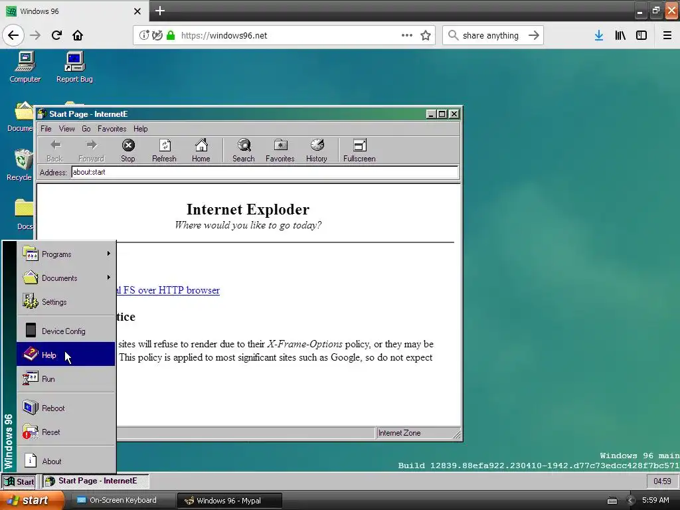Viewport: 680px width, 510px height.
Task: Choose Reset in the Start menu
Action: click(x=66, y=432)
